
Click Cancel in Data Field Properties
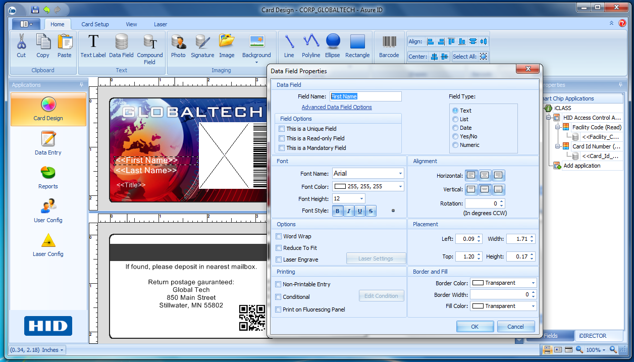click(516, 327)
